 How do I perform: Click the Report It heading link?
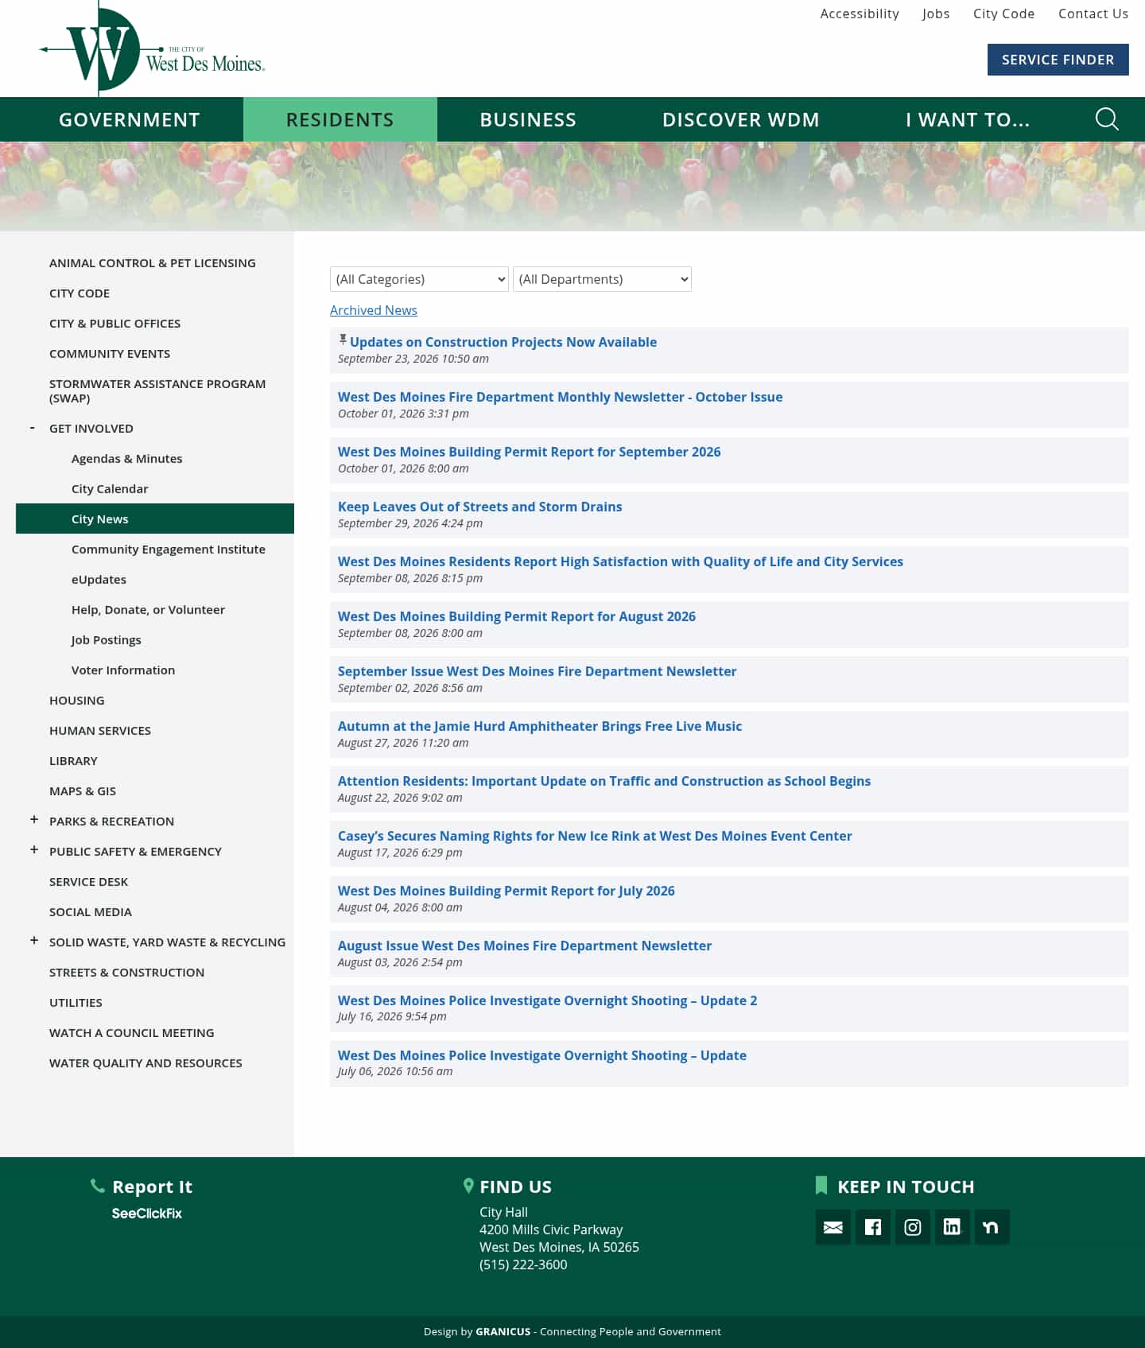click(x=152, y=1187)
